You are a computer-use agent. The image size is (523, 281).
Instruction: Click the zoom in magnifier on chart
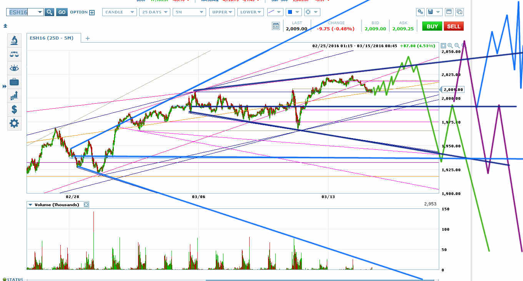(450, 45)
